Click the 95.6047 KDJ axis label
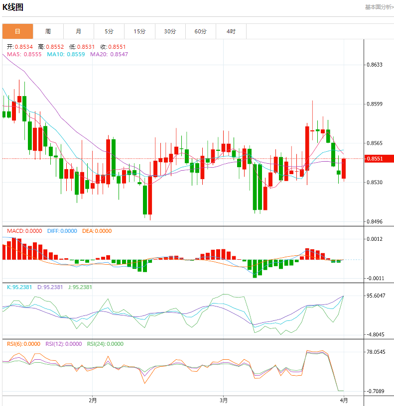This screenshot has width=394, height=406. 376,296
